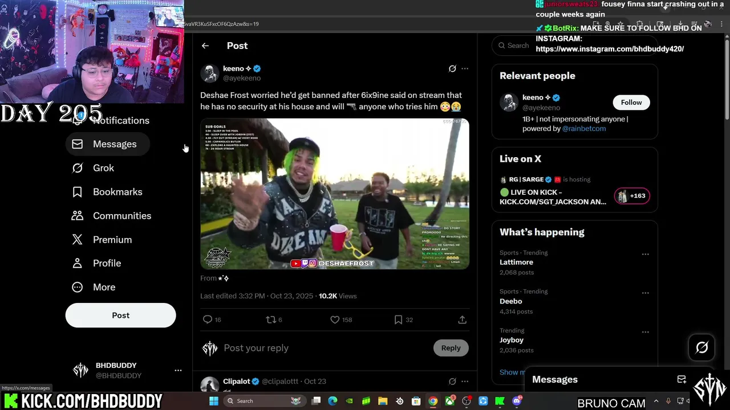Open the Joyboy trending topic
Screen dimensions: 730x410
pos(512,340)
